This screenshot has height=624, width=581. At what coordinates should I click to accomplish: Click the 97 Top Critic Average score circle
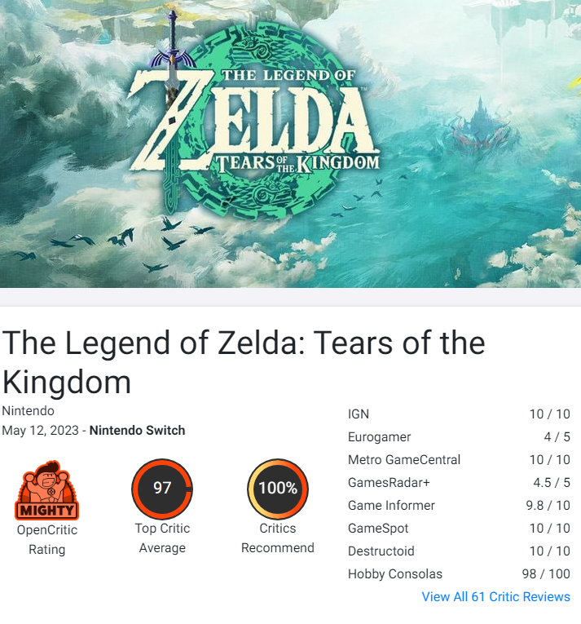tap(162, 489)
